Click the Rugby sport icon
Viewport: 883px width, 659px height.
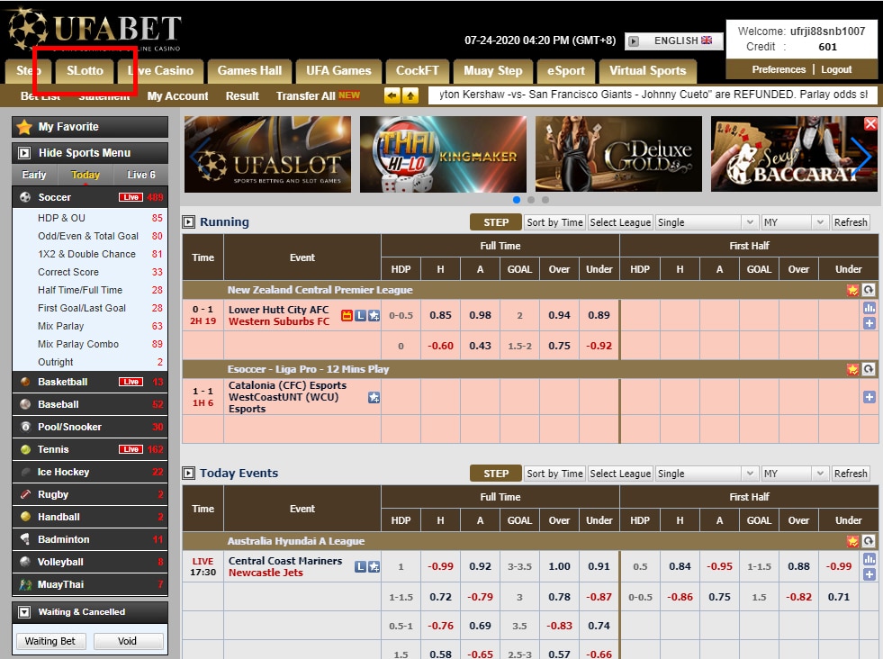click(x=25, y=494)
